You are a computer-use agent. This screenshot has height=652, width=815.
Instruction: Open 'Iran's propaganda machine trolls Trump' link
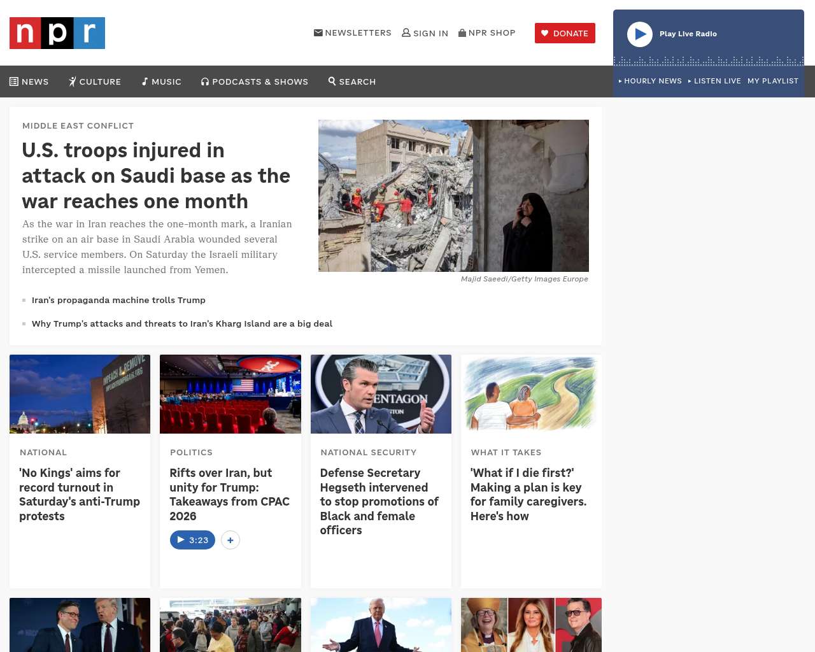[x=118, y=300]
